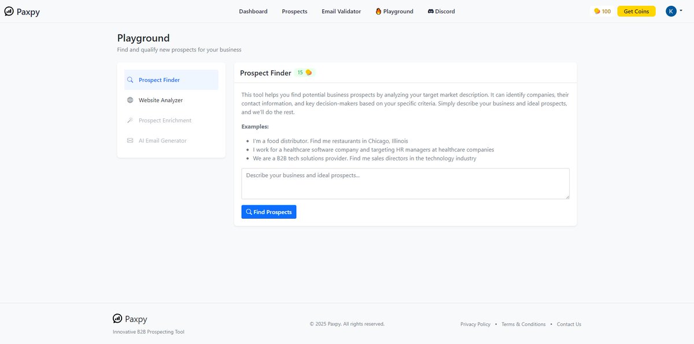This screenshot has width=694, height=344.
Task: Open Privacy Policy link
Action: click(x=475, y=324)
